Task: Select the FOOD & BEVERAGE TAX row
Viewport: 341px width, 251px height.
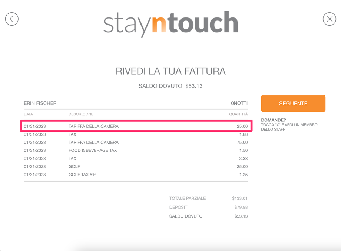Action: 136,150
